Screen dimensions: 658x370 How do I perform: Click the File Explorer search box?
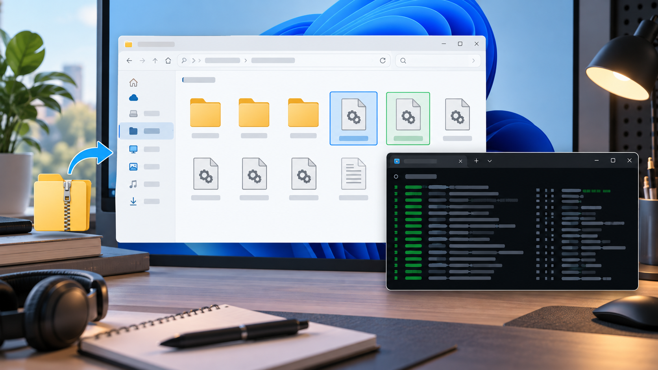click(x=438, y=61)
